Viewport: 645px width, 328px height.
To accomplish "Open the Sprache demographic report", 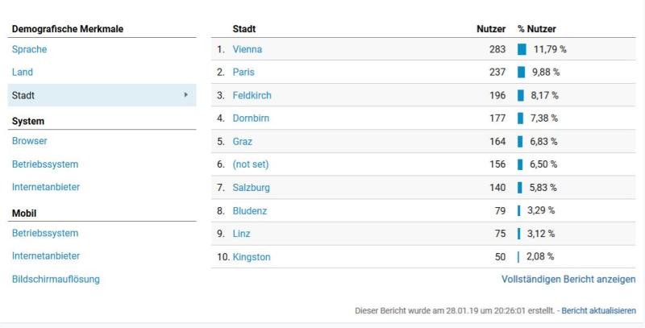I will coord(29,49).
